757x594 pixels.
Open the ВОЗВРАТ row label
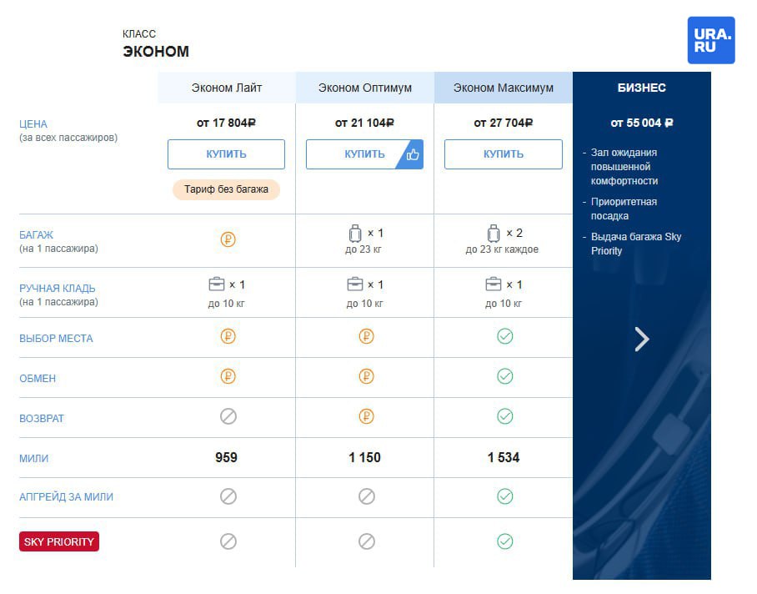(42, 419)
